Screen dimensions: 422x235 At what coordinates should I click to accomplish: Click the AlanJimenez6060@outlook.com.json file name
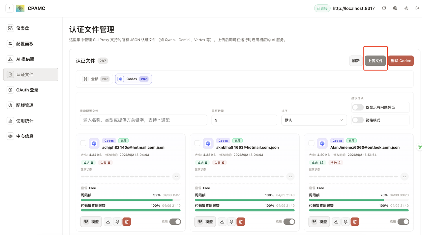[365, 148]
